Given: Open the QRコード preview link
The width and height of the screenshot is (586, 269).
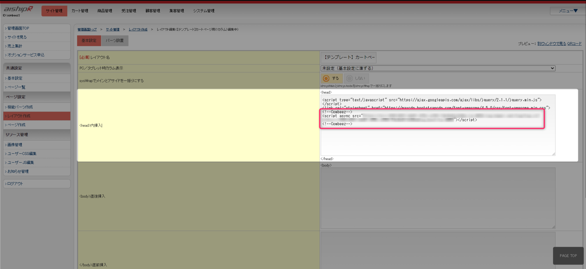Looking at the screenshot, I should pyautogui.click(x=574, y=44).
